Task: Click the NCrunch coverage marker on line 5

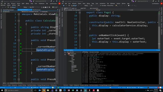Action: (21, 27)
